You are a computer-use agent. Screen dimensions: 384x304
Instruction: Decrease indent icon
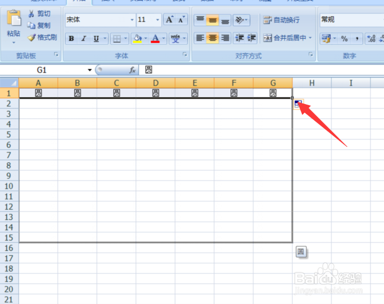239,38
